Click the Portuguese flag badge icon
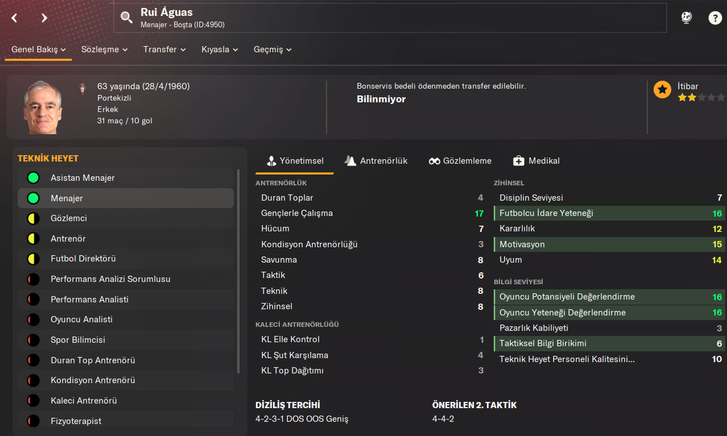 click(82, 89)
